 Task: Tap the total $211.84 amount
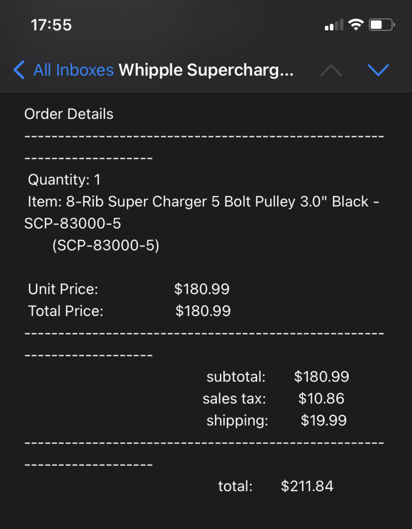click(x=307, y=486)
